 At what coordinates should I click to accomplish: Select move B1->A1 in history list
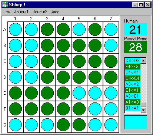coord(133,108)
